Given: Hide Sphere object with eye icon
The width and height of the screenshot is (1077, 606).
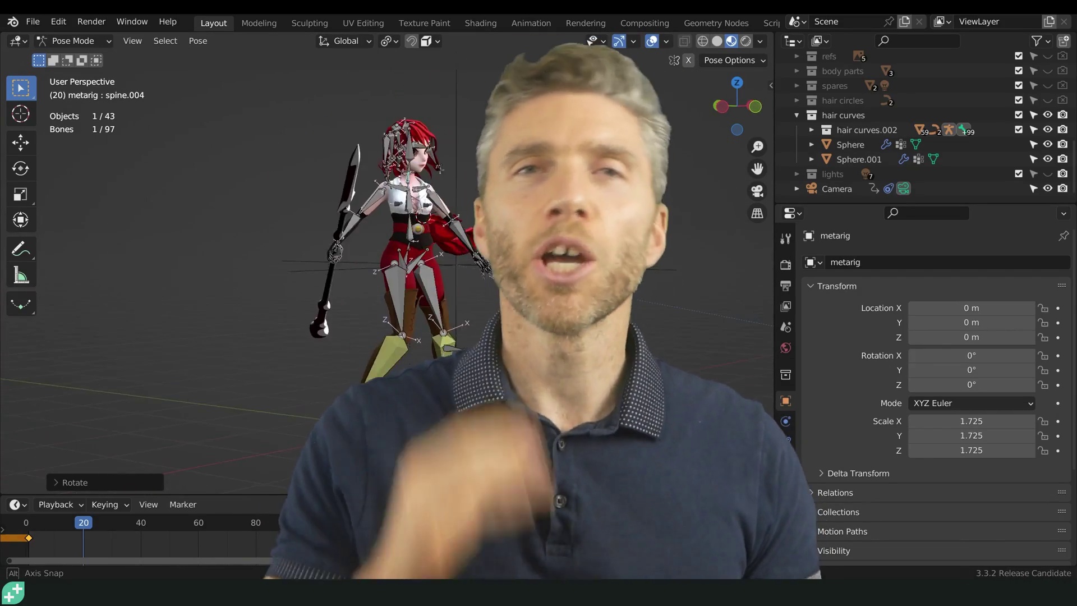Looking at the screenshot, I should click(x=1047, y=144).
